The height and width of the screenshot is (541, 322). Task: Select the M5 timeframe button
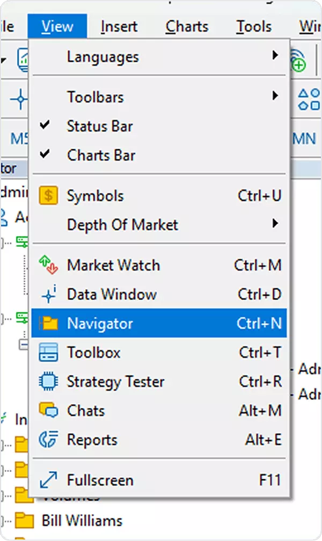(19, 138)
